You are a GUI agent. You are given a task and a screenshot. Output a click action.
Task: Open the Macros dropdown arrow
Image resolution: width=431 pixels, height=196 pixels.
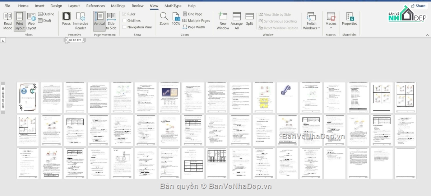pyautogui.click(x=331, y=28)
